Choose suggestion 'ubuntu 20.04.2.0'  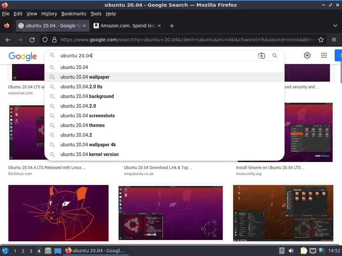164,106
